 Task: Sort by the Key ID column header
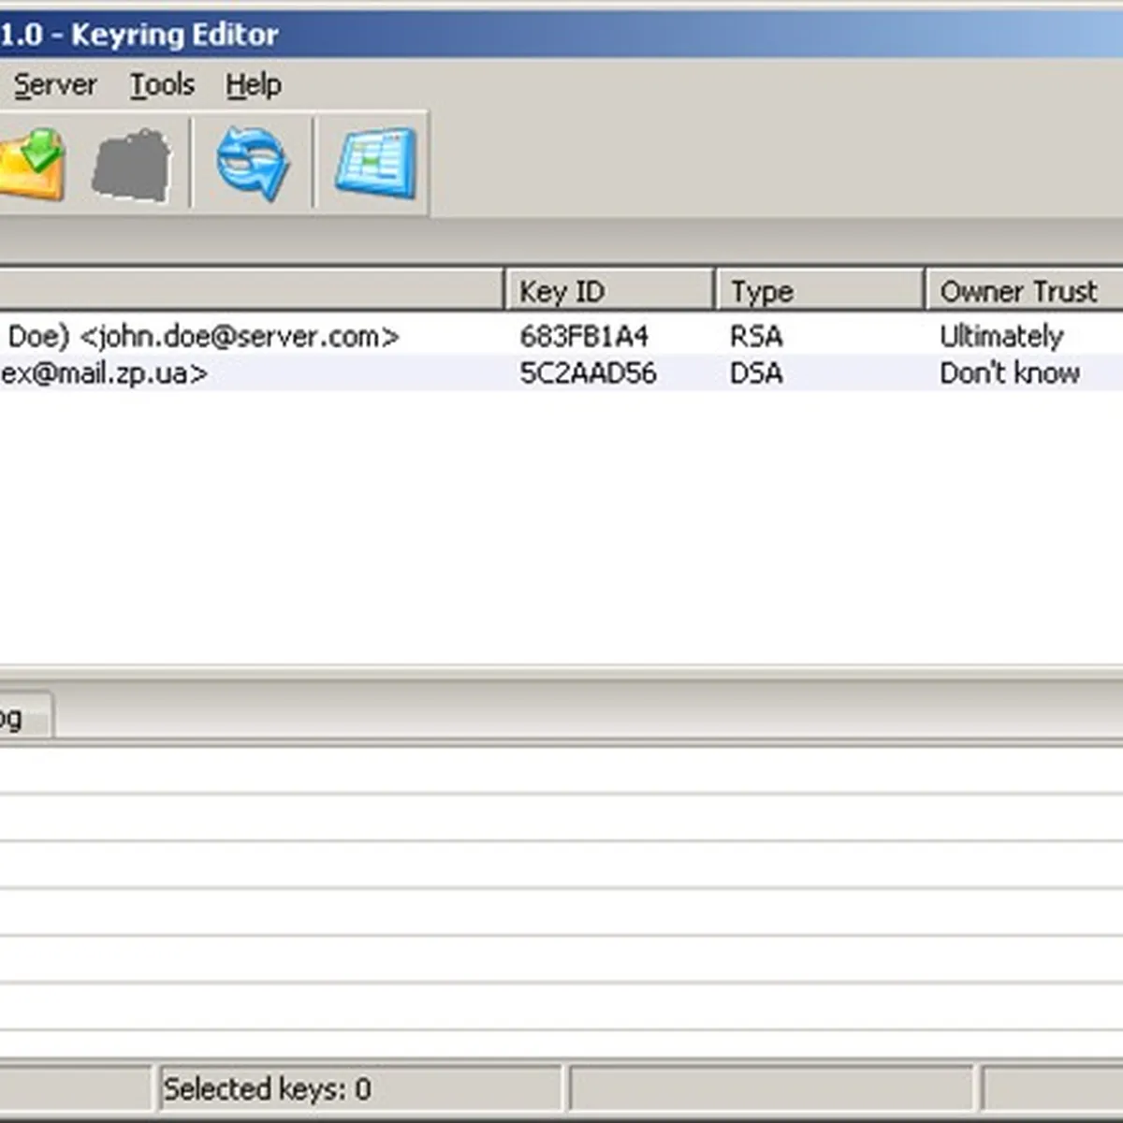609,290
